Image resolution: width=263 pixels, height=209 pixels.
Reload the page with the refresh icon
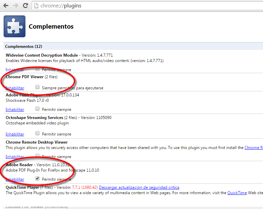click(25, 6)
